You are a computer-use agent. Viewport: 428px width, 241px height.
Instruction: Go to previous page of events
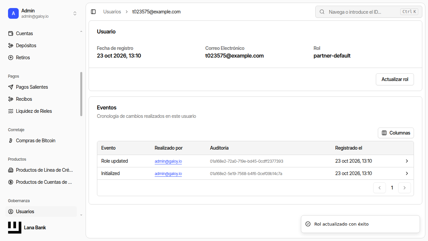tap(380, 188)
